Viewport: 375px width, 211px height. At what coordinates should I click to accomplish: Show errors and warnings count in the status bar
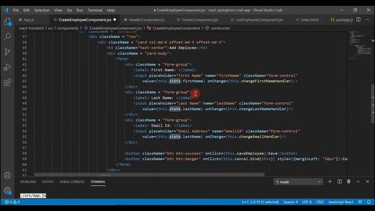tap(12, 202)
